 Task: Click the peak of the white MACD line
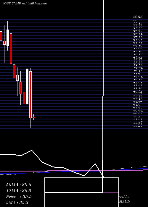click(32, 150)
